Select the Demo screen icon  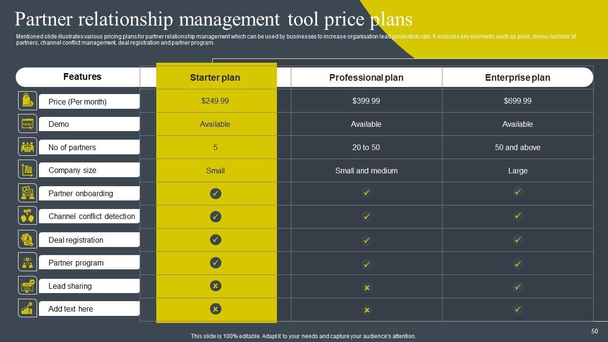27,124
